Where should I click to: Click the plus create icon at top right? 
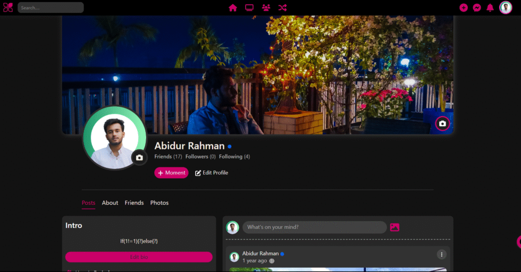click(464, 7)
